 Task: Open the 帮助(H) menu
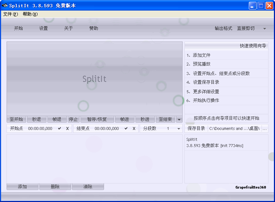point(30,14)
